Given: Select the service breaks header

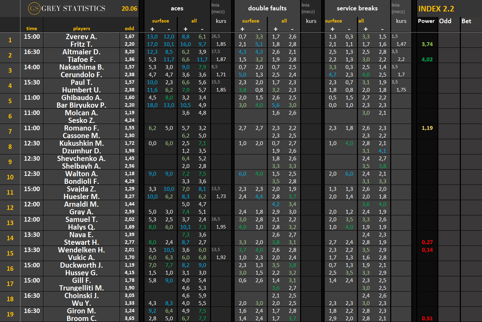Looking at the screenshot, I should point(357,8).
